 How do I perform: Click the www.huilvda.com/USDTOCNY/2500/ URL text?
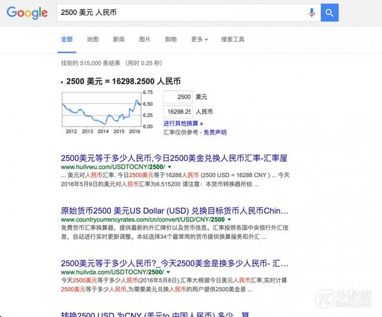coord(112,272)
